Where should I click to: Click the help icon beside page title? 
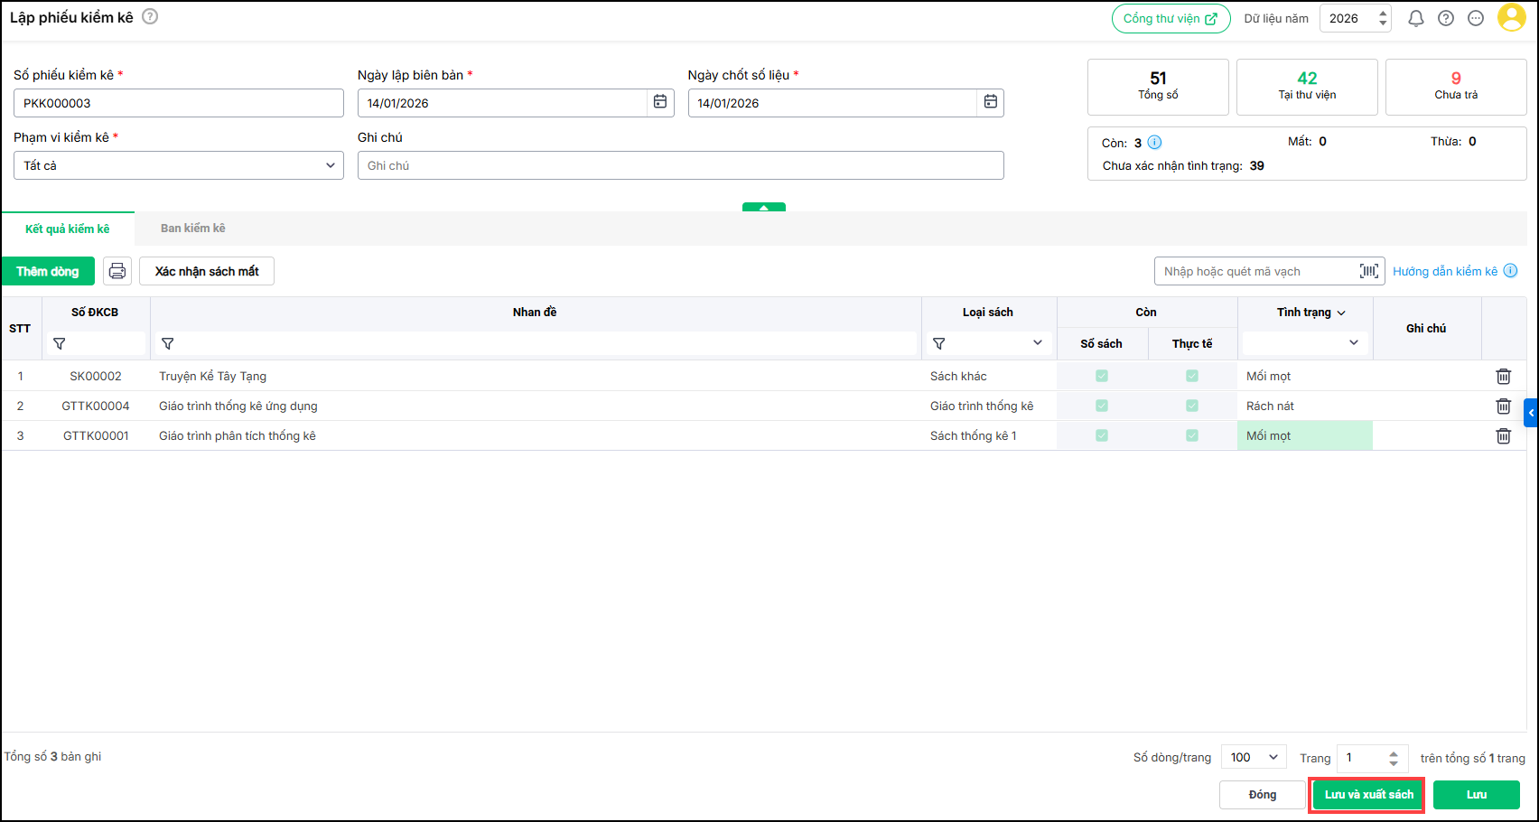[x=150, y=16]
